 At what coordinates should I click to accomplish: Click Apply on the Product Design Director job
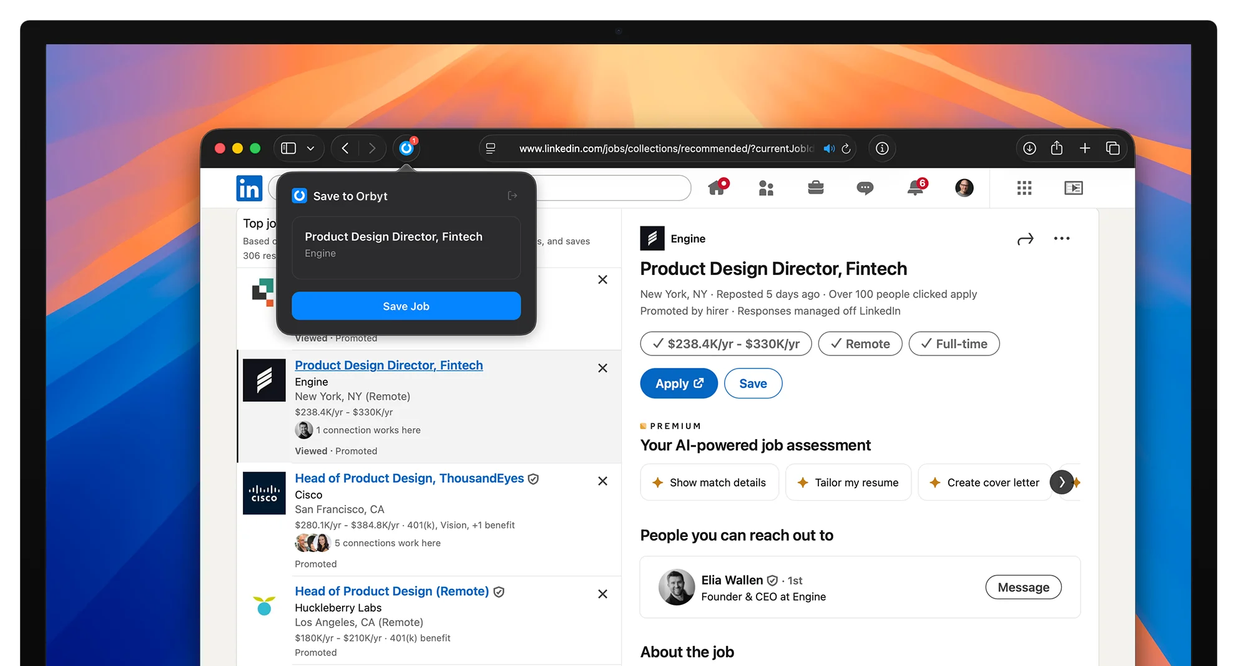tap(678, 383)
